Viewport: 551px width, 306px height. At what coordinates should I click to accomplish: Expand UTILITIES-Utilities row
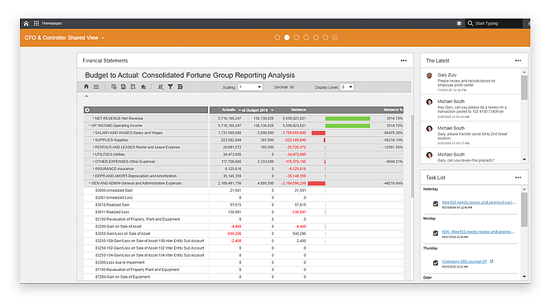pyautogui.click(x=93, y=155)
